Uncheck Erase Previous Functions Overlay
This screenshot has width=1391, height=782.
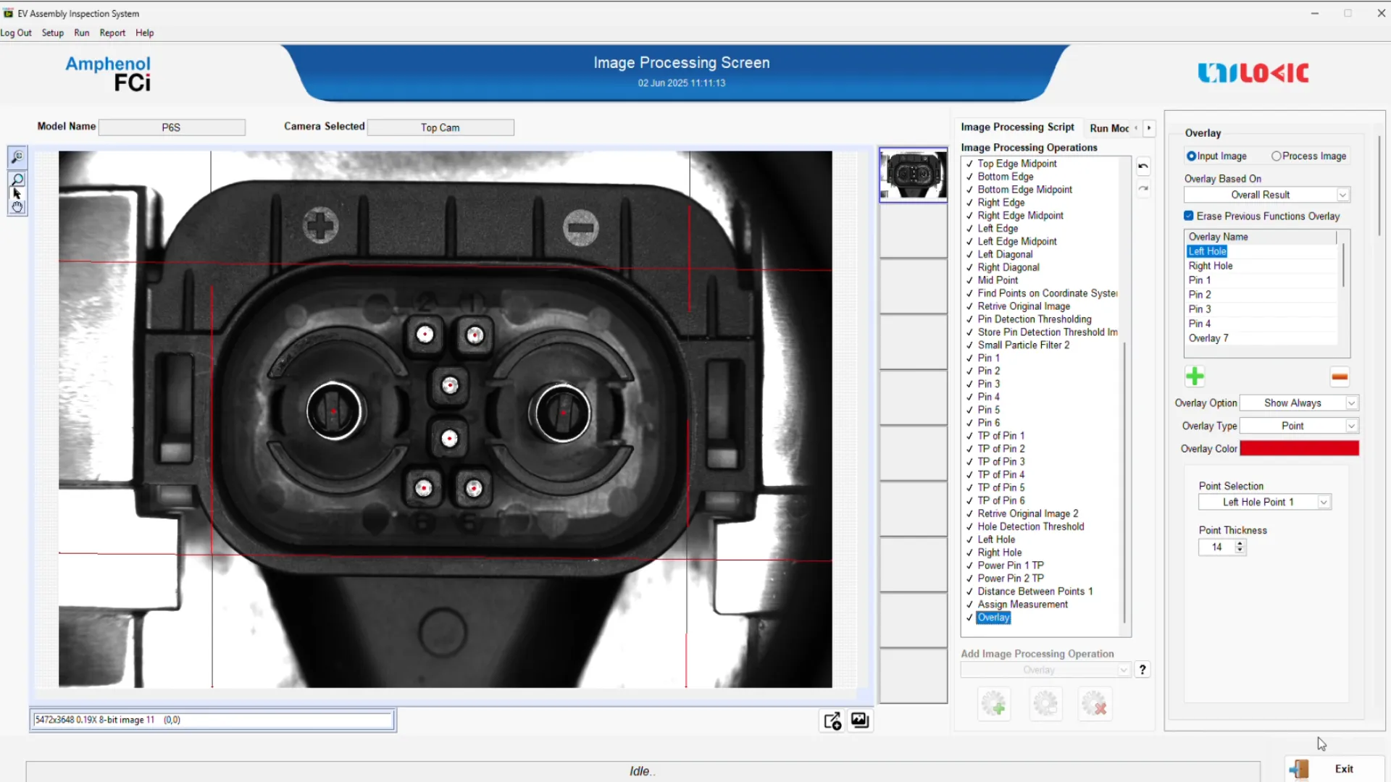pos(1189,216)
